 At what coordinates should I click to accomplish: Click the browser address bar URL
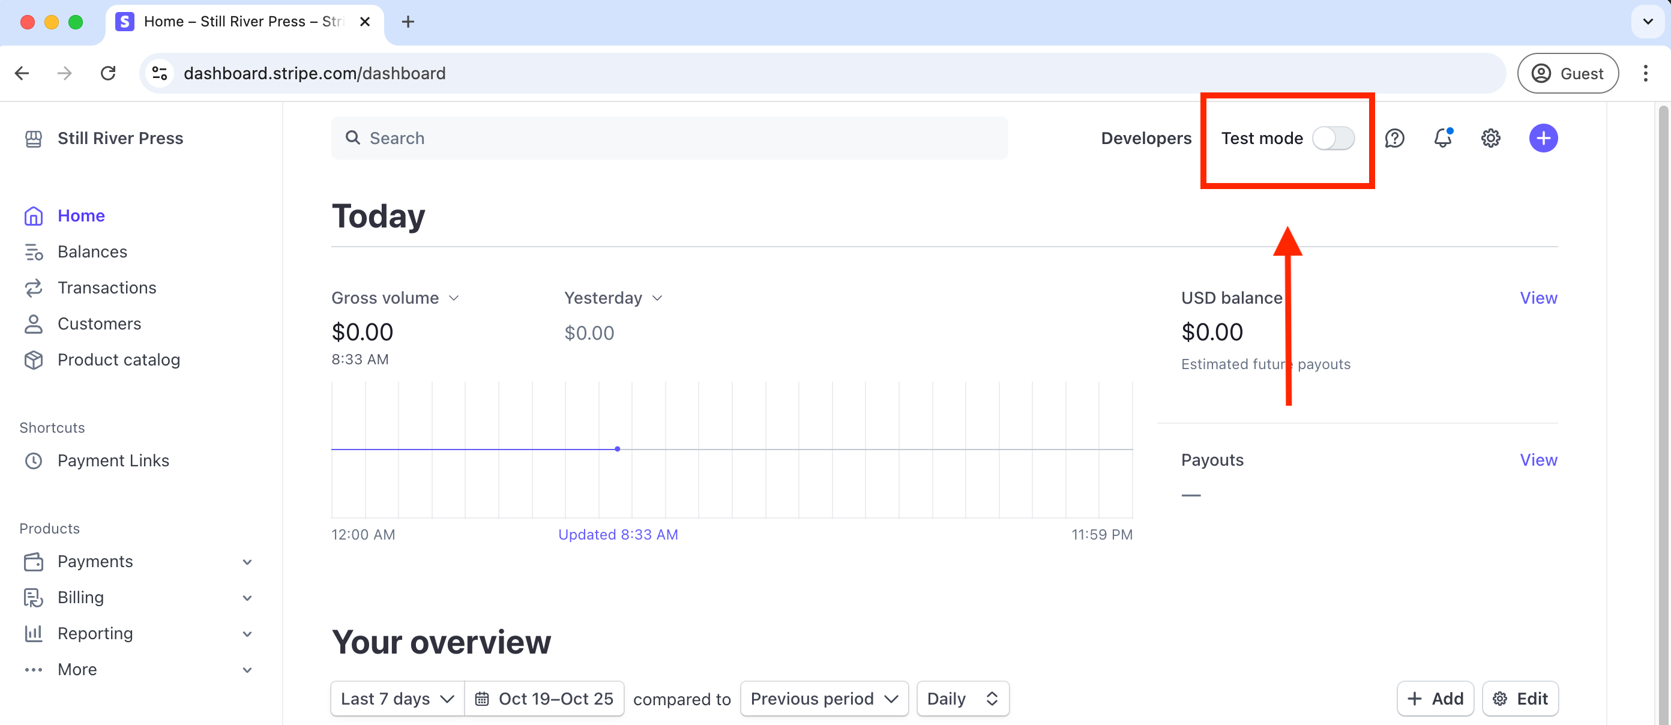point(315,73)
